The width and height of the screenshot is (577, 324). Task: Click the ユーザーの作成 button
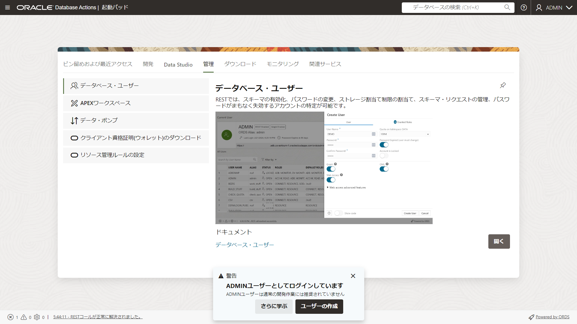tap(319, 307)
